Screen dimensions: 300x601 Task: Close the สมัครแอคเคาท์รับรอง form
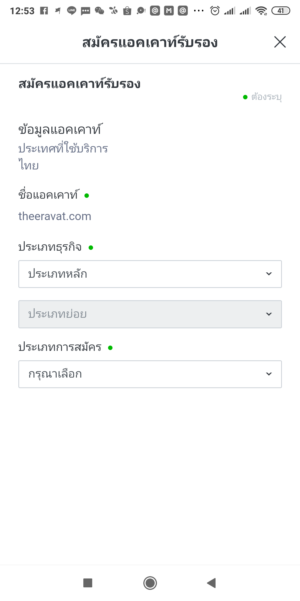tap(280, 42)
